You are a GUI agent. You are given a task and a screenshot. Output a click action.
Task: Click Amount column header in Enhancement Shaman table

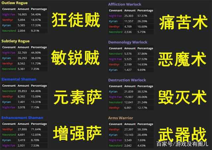point(24,124)
